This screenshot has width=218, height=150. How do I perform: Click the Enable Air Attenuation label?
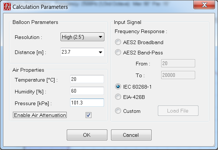[x=40, y=115]
